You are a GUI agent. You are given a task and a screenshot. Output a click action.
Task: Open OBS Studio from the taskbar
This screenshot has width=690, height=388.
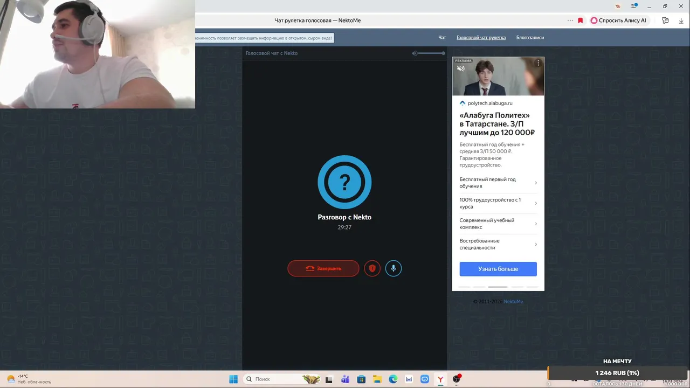[457, 379]
